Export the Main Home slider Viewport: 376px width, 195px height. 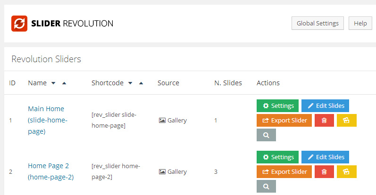pyautogui.click(x=284, y=120)
